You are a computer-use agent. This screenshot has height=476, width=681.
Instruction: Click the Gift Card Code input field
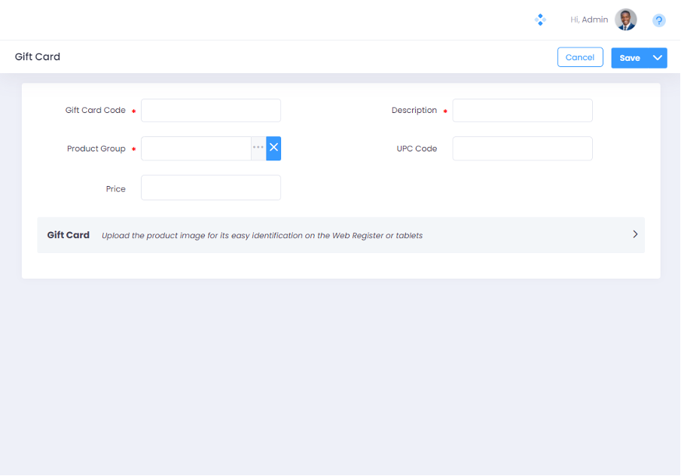click(211, 110)
